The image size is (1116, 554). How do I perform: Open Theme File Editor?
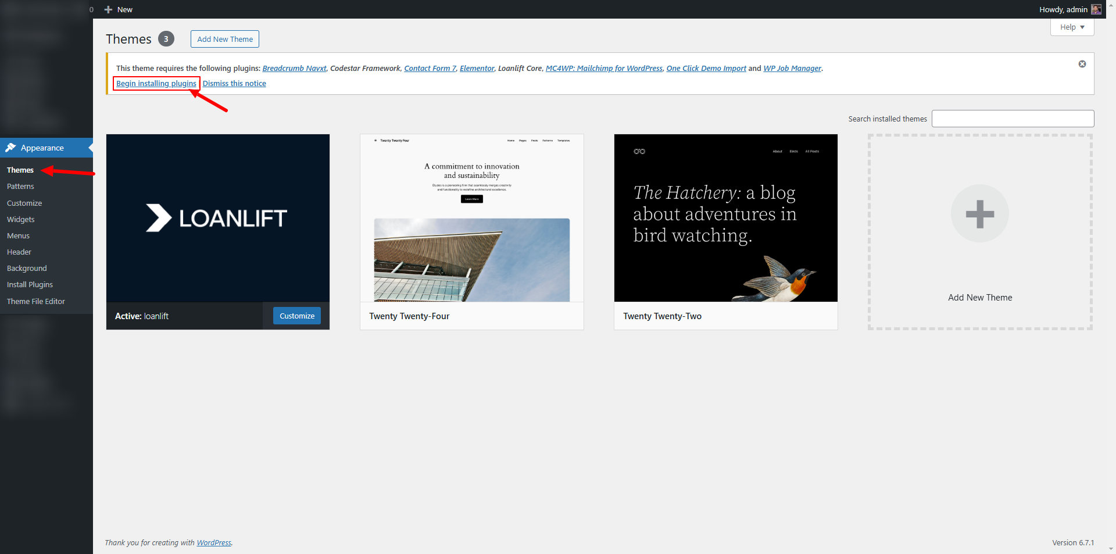point(36,301)
